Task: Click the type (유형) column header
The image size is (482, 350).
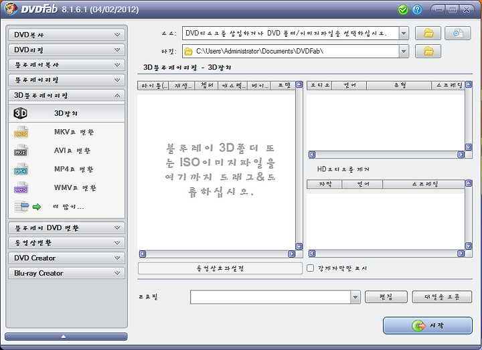Action: pos(399,86)
